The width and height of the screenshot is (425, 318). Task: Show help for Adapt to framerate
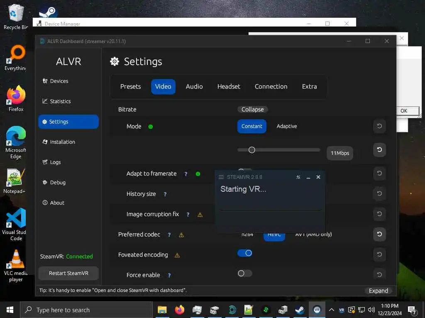pyautogui.click(x=186, y=174)
